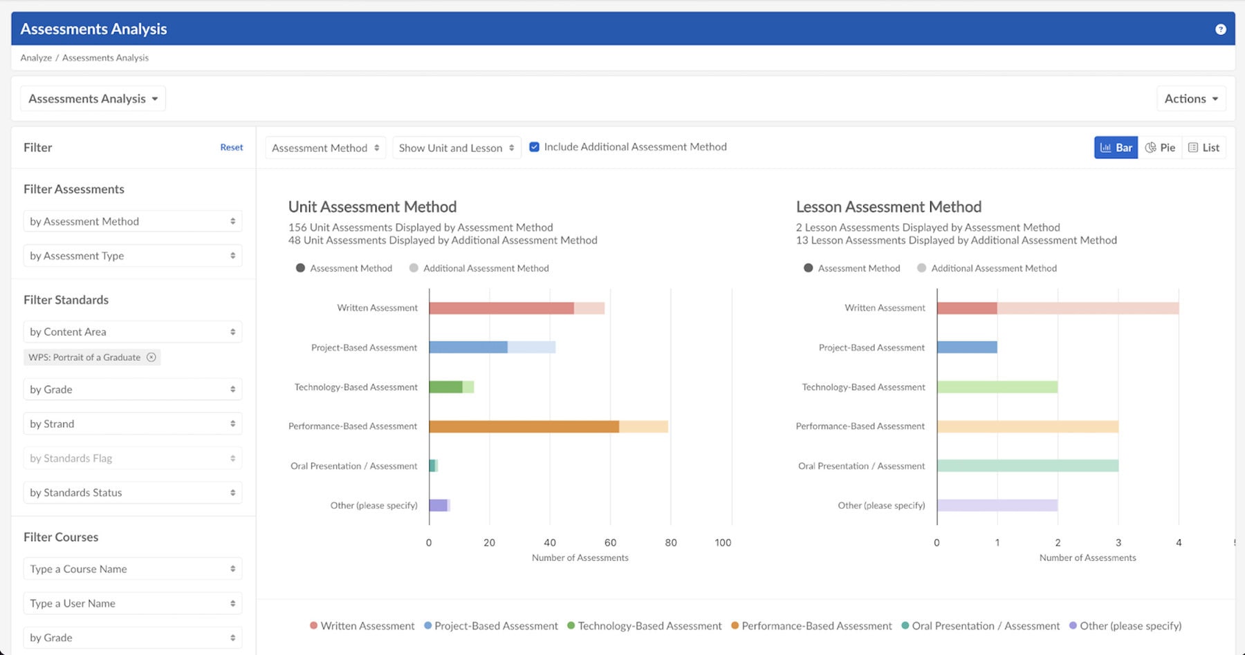The width and height of the screenshot is (1245, 655).
Task: Reset all filters
Action: 231,147
